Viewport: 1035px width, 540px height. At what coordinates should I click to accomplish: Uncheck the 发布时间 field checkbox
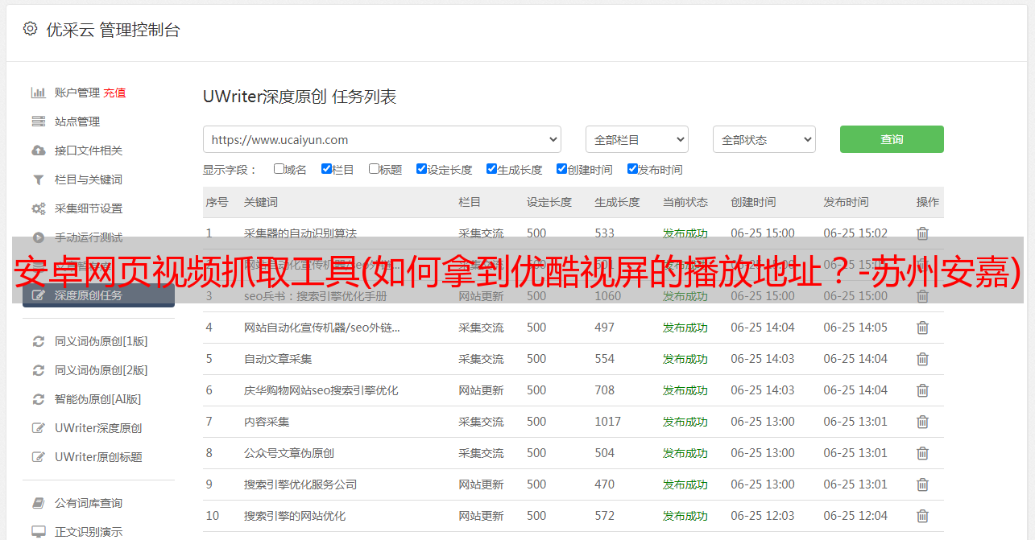point(632,169)
